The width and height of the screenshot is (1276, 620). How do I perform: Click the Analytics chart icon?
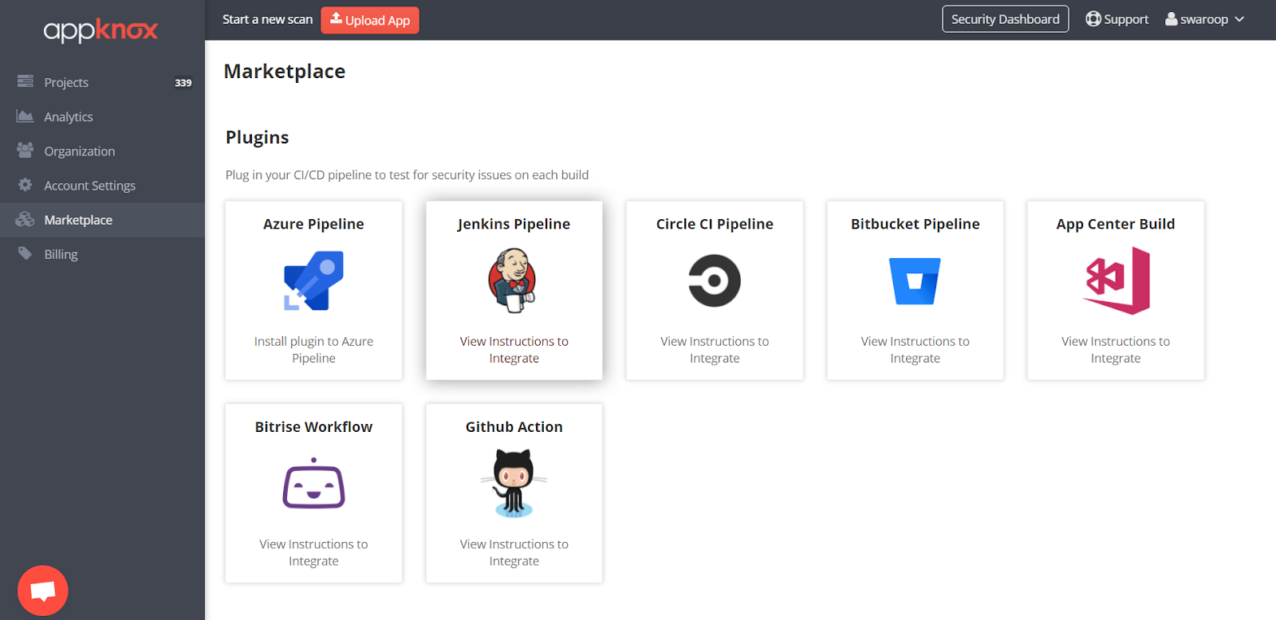pos(26,116)
